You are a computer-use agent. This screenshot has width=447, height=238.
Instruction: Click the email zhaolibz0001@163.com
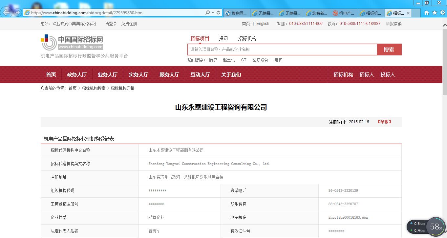348,217
